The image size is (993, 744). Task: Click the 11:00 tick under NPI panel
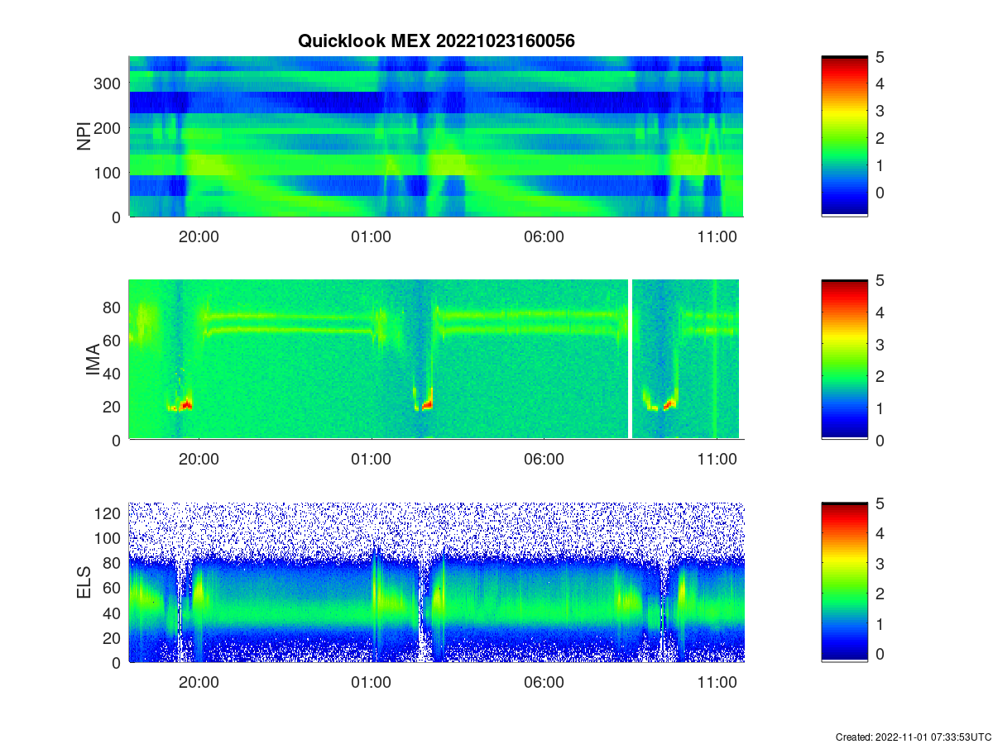[x=717, y=236]
